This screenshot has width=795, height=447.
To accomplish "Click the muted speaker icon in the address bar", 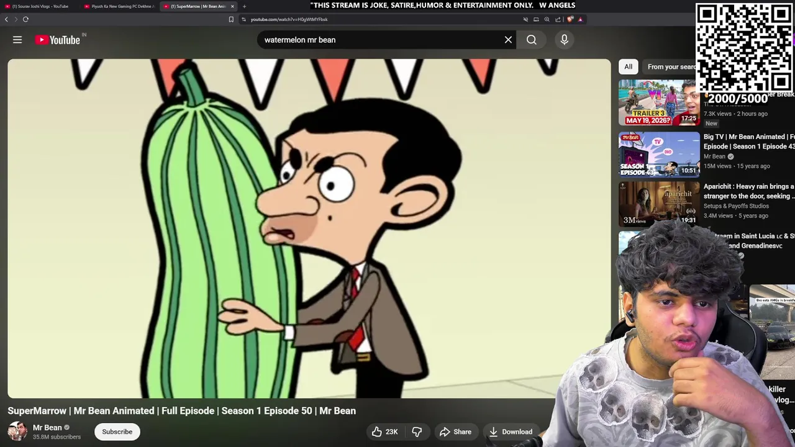I will 525,19.
